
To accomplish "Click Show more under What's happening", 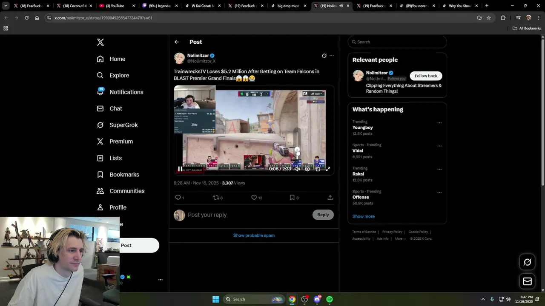I will click(363, 216).
